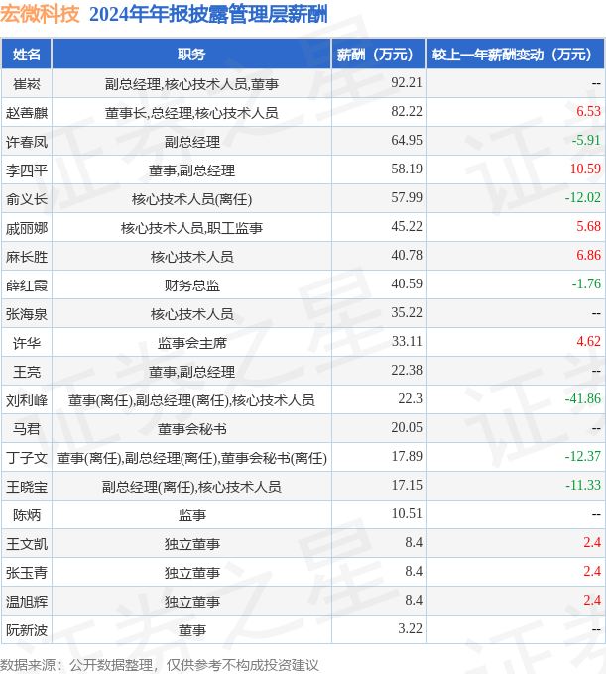Click salary value 82.22
Viewport: 606px width, 674px height.
pyautogui.click(x=407, y=111)
